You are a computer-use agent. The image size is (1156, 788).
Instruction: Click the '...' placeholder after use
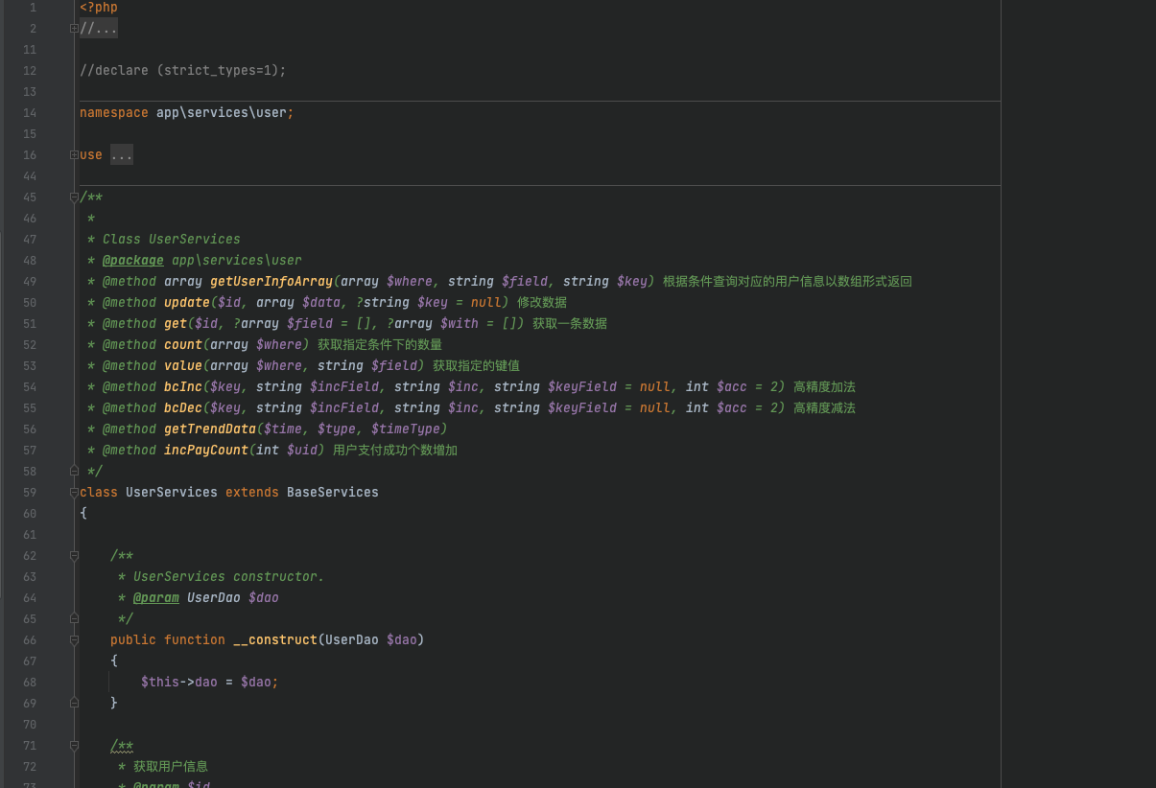pyautogui.click(x=122, y=155)
